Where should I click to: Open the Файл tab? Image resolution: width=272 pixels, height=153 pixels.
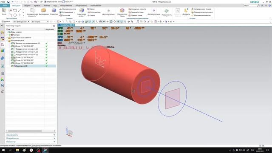[x=5, y=6]
